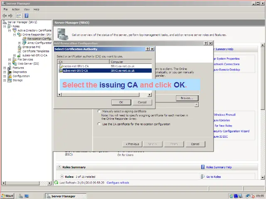Click OK in Select Certification Authority dialog
The height and width of the screenshot is (199, 266).
pyautogui.click(x=121, y=102)
